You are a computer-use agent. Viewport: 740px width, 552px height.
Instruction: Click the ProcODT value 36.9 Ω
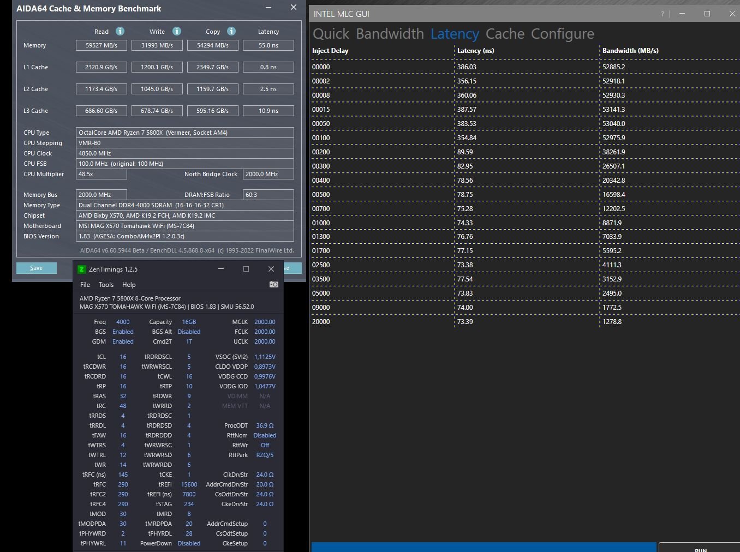(265, 425)
